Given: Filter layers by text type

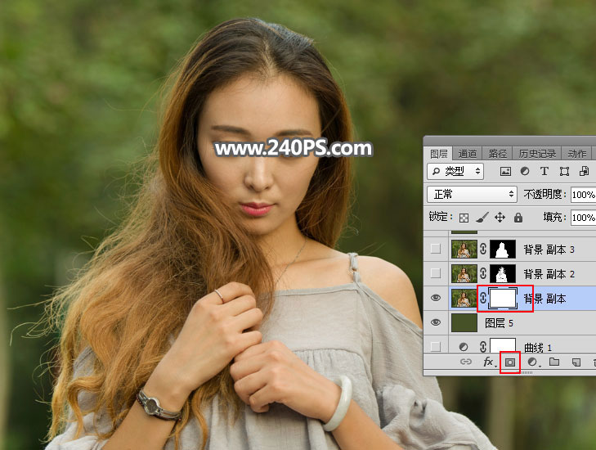Looking at the screenshot, I should tap(544, 172).
